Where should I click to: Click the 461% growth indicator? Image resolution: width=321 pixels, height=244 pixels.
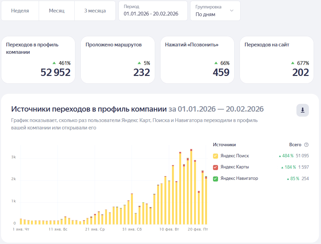point(62,63)
